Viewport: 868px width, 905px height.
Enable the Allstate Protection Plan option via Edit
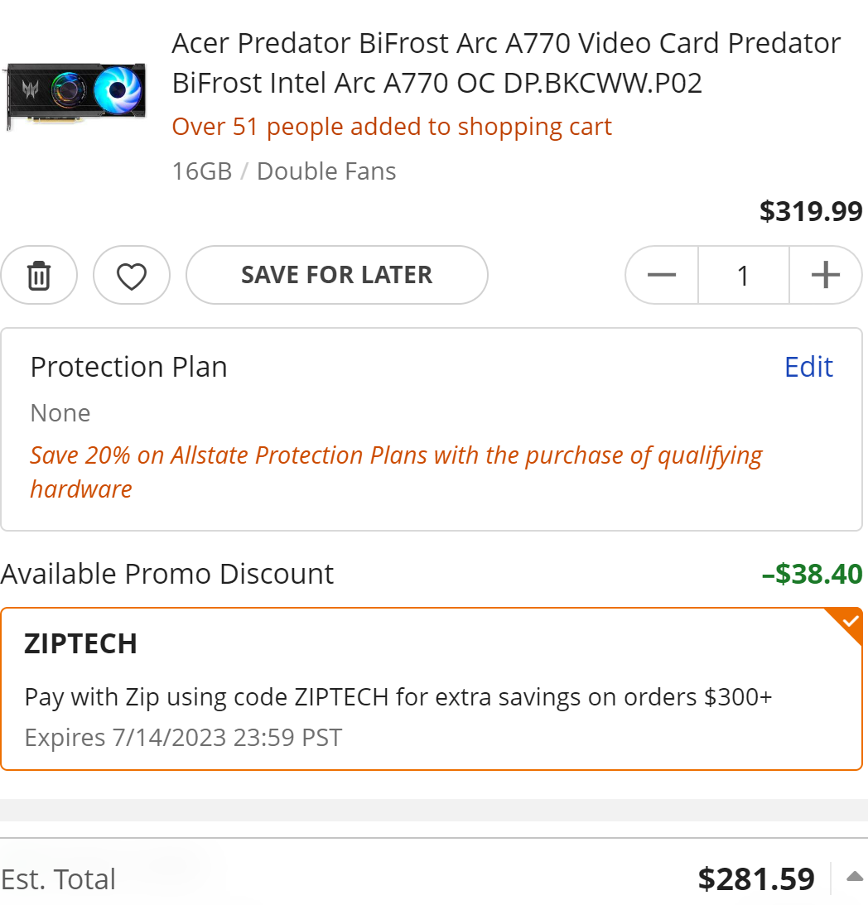click(808, 367)
